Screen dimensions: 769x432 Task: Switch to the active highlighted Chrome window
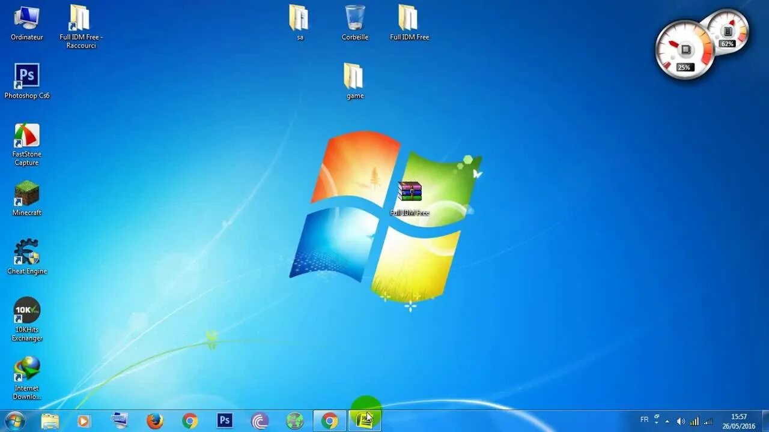click(329, 421)
